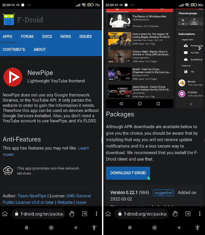Image resolution: width=205 pixels, height=235 pixels.
Task: Open the three-dot menu in right browser
Action: 200,214
